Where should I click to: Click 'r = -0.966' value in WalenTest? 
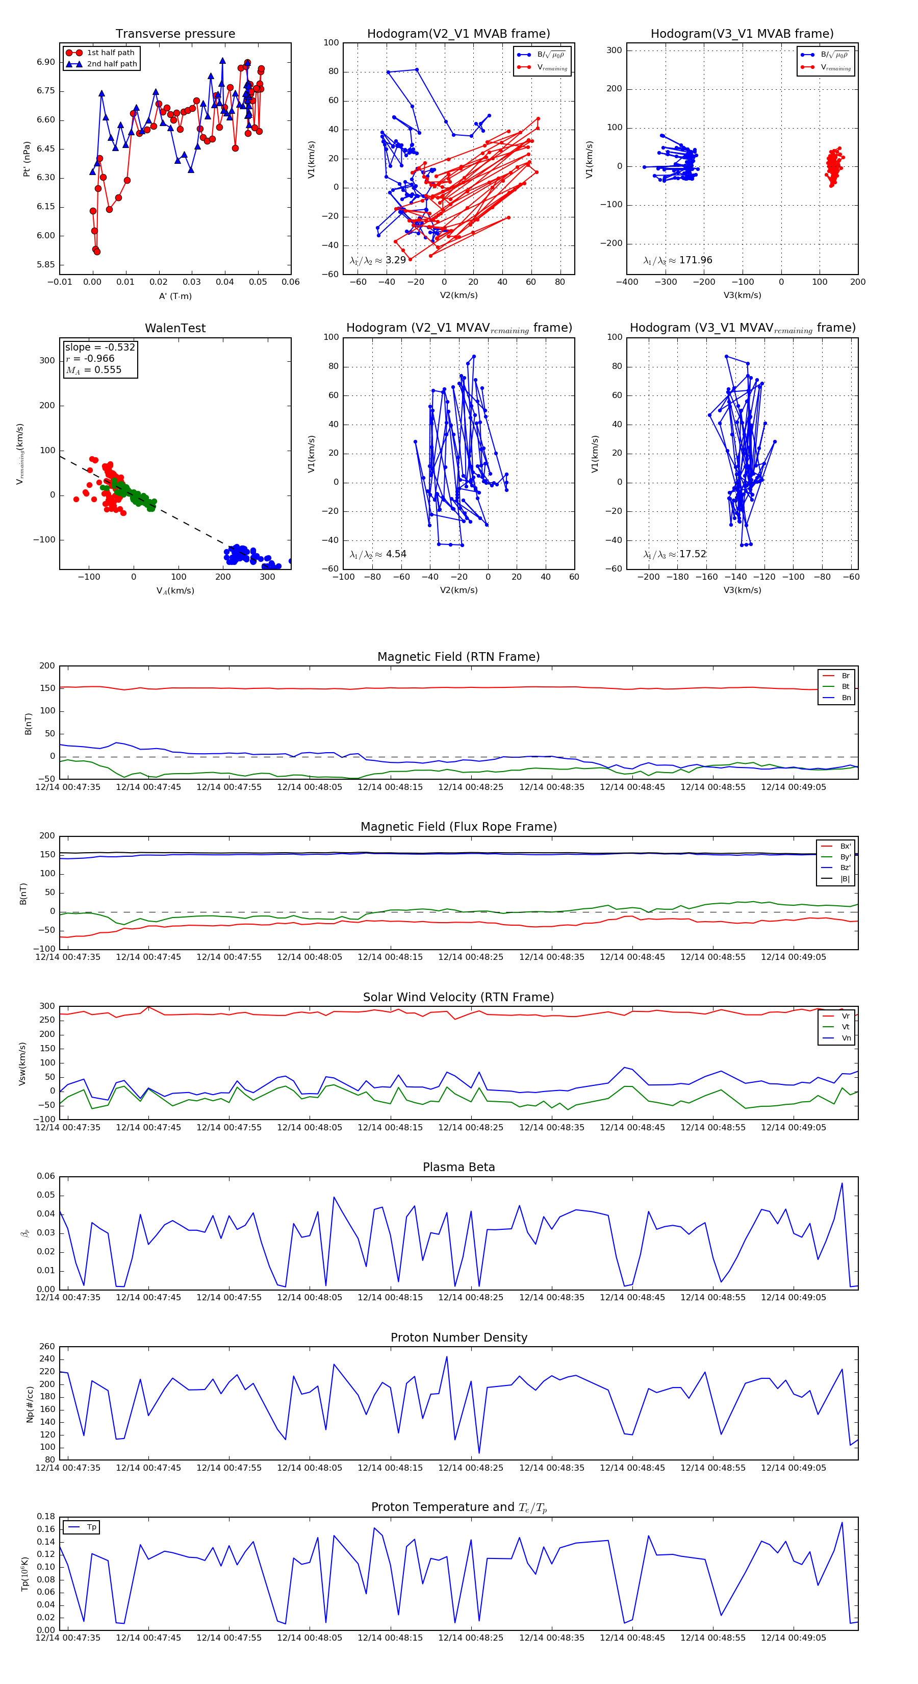tap(90, 358)
